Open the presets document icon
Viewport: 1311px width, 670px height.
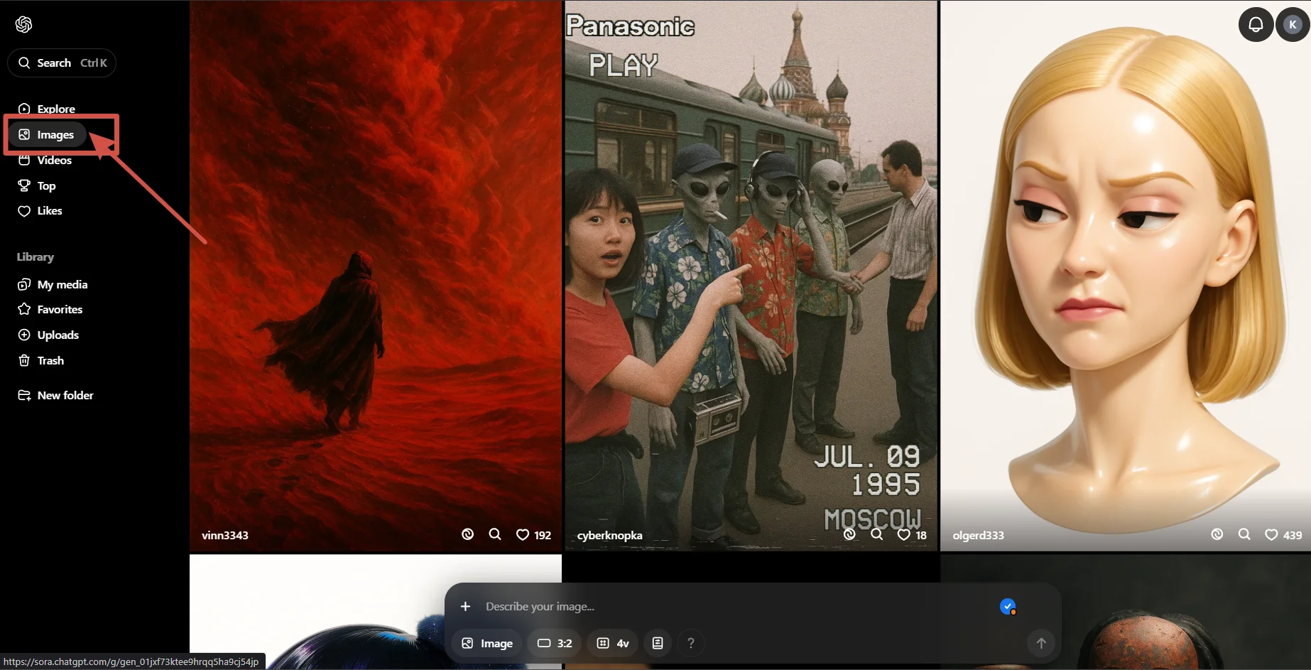pyautogui.click(x=658, y=643)
